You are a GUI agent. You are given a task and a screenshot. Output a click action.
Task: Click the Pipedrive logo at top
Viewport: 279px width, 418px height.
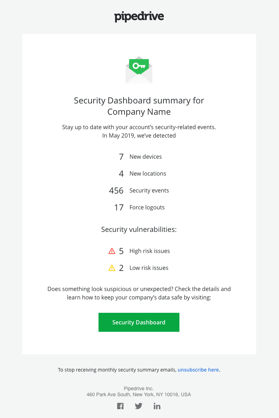(139, 17)
